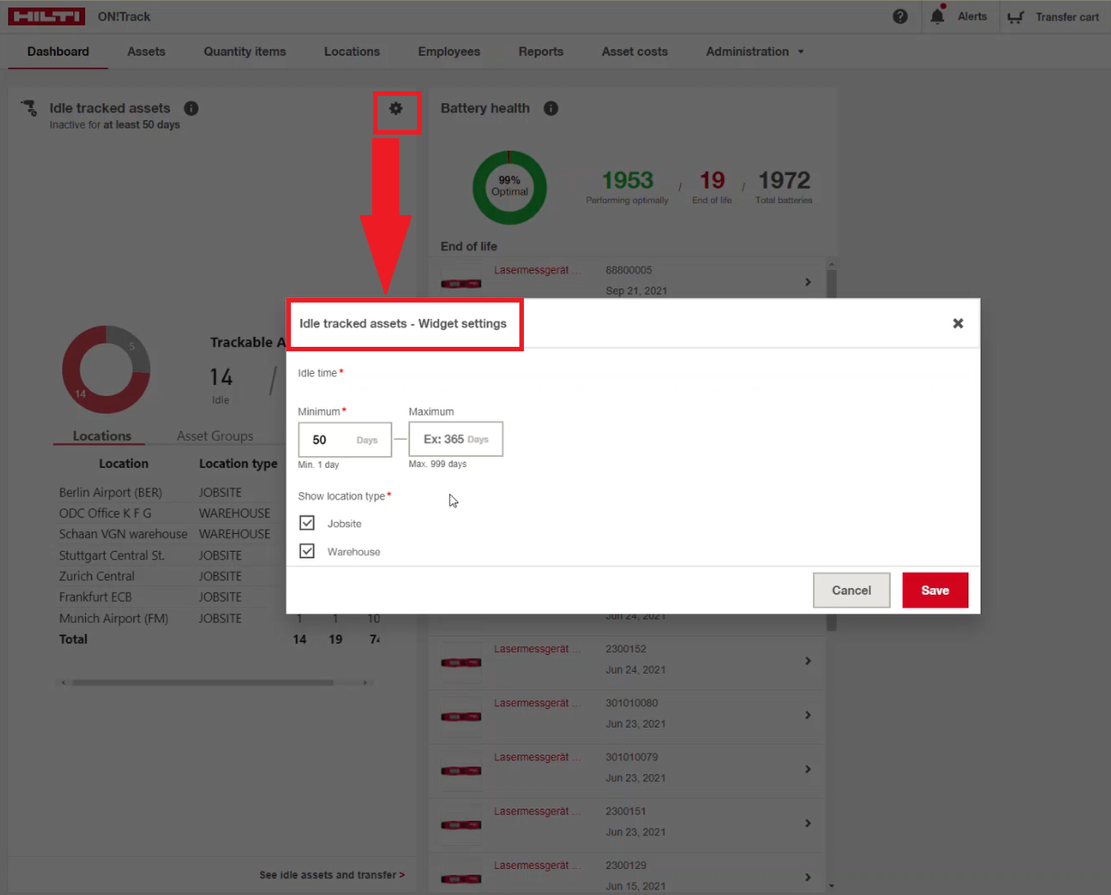This screenshot has height=895, width=1111.
Task: Expand battery entry 88800005 chevron
Action: (808, 282)
